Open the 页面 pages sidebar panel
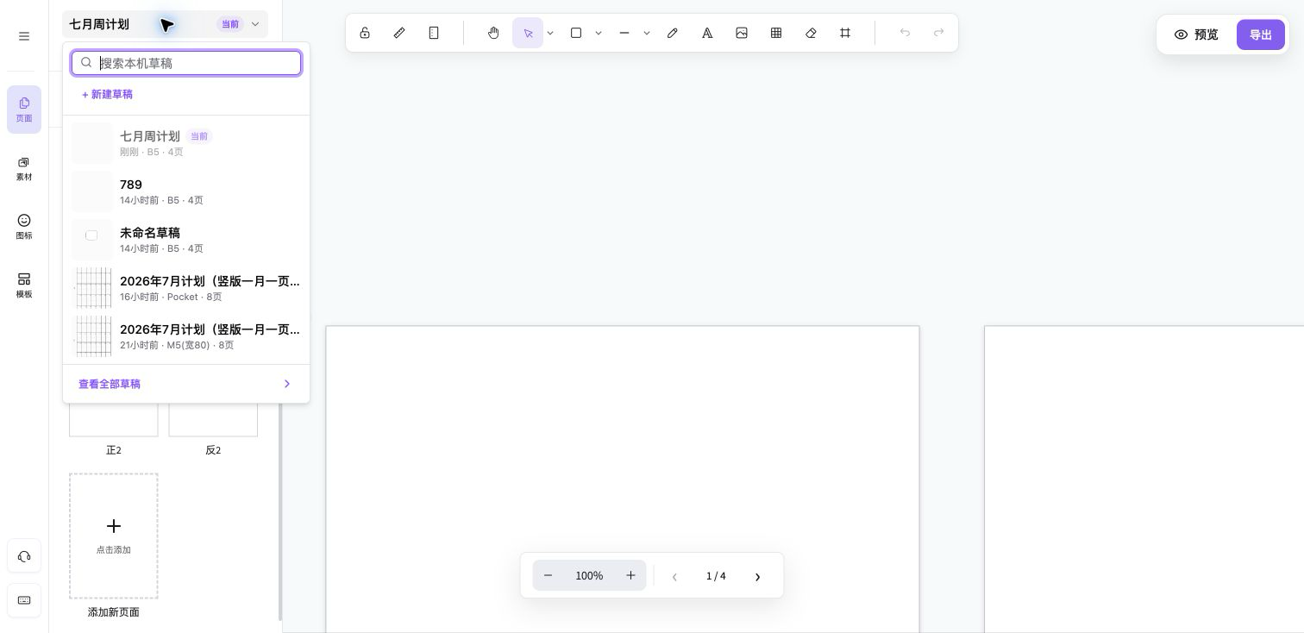1304x633 pixels. [x=24, y=110]
